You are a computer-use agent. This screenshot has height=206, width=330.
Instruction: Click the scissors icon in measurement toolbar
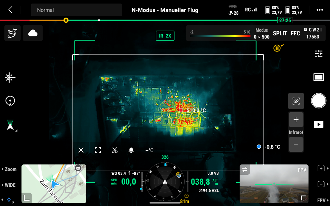(114, 150)
